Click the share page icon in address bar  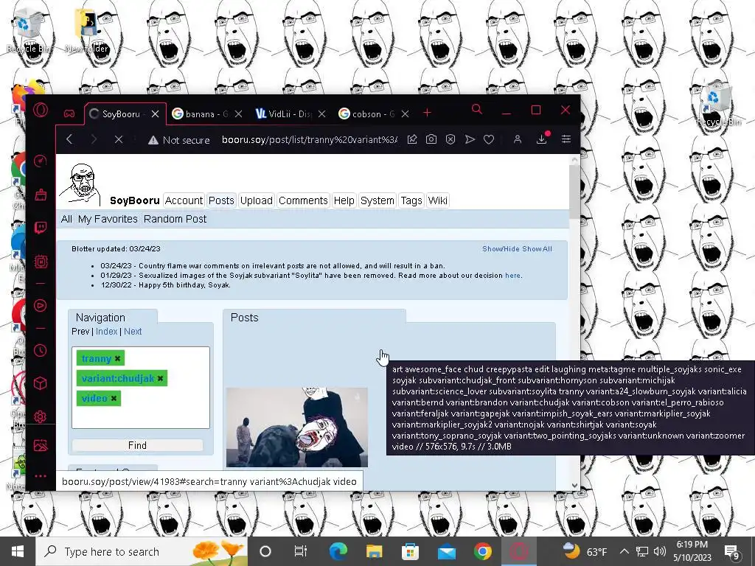pyautogui.click(x=412, y=139)
